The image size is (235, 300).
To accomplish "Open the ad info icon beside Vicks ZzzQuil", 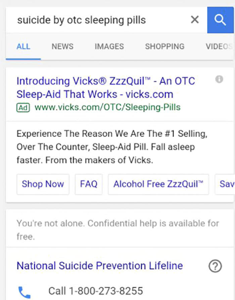I will pos(219,79).
